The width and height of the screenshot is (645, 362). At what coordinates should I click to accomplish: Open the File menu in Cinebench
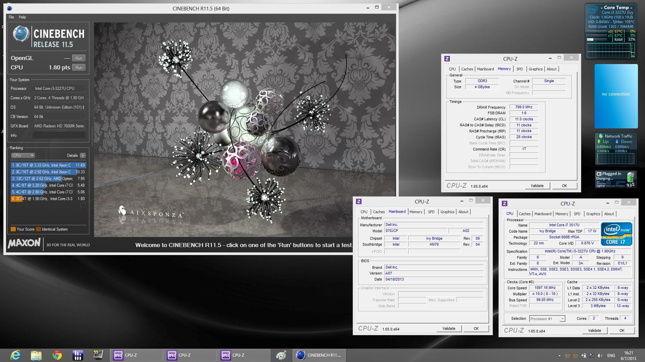pyautogui.click(x=11, y=17)
